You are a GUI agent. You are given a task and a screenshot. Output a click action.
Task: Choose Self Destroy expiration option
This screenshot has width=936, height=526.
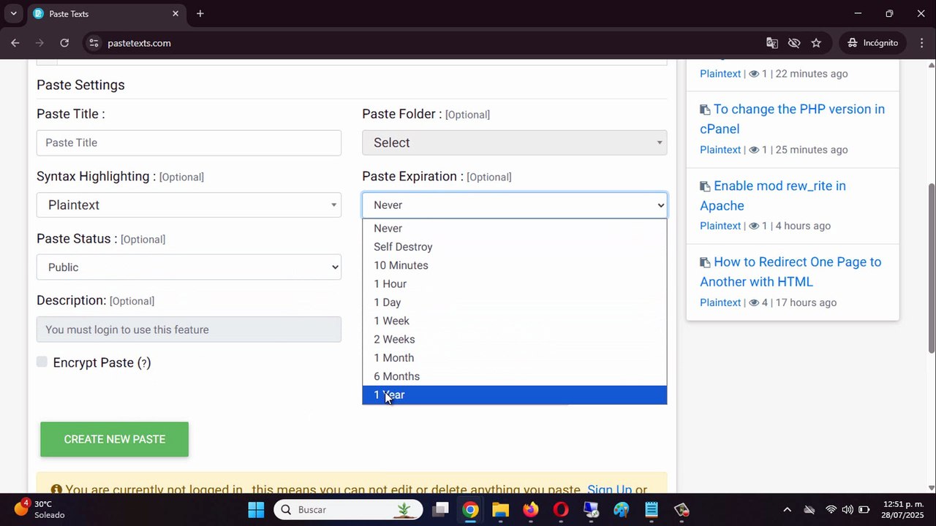click(514, 247)
